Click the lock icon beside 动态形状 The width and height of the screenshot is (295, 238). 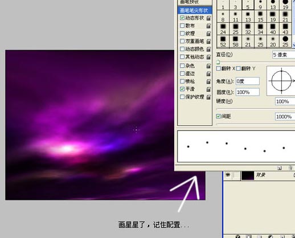coord(208,18)
